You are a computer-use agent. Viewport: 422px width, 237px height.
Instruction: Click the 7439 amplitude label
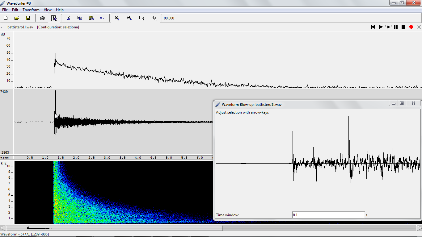[4, 92]
